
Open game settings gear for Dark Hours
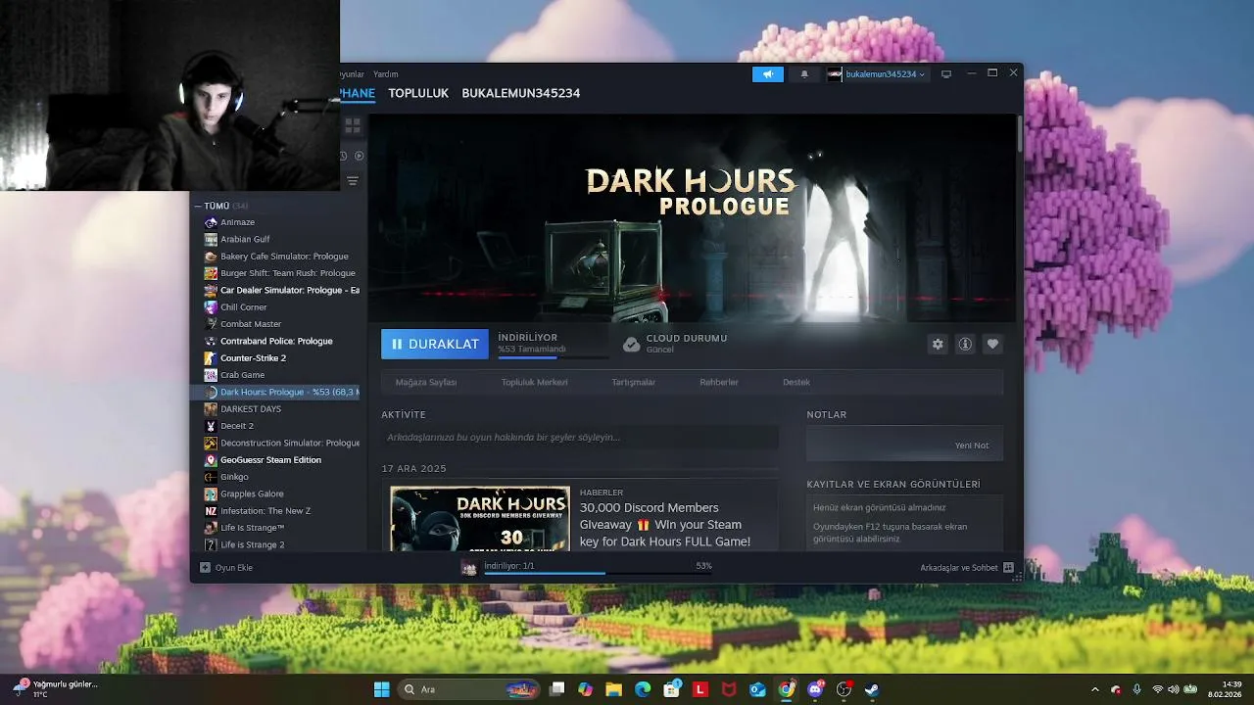point(938,344)
